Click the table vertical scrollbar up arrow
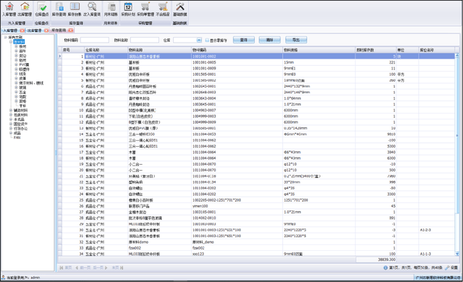 click(x=457, y=56)
